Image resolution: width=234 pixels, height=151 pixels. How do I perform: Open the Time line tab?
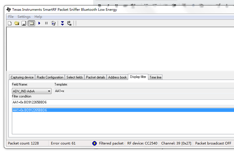click(155, 77)
